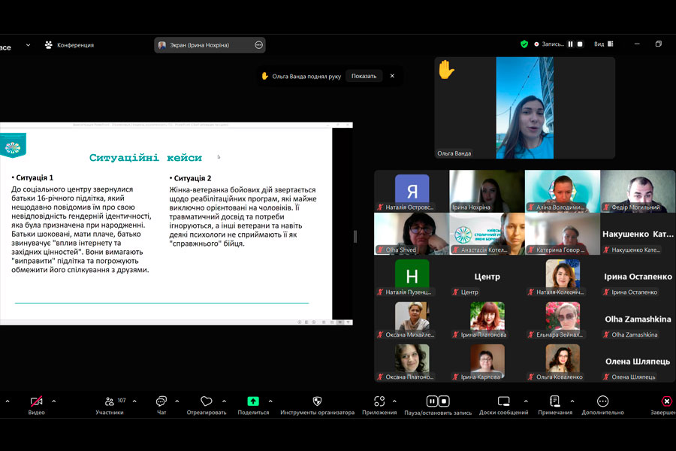Viewport: 676px width, 451px height.
Task: Select Оксана Платоно... participant tile
Action: coord(412,361)
